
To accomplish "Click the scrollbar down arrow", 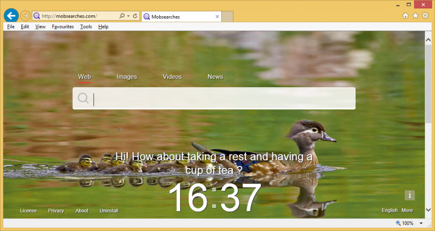I will pyautogui.click(x=428, y=210).
